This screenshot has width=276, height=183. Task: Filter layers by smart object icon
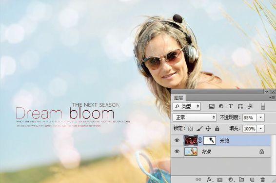pos(250,106)
